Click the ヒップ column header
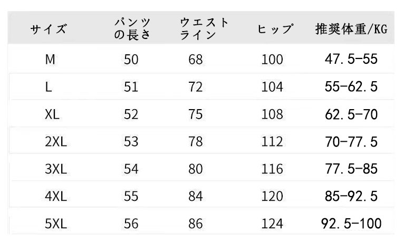404x243 pixels. point(274,29)
